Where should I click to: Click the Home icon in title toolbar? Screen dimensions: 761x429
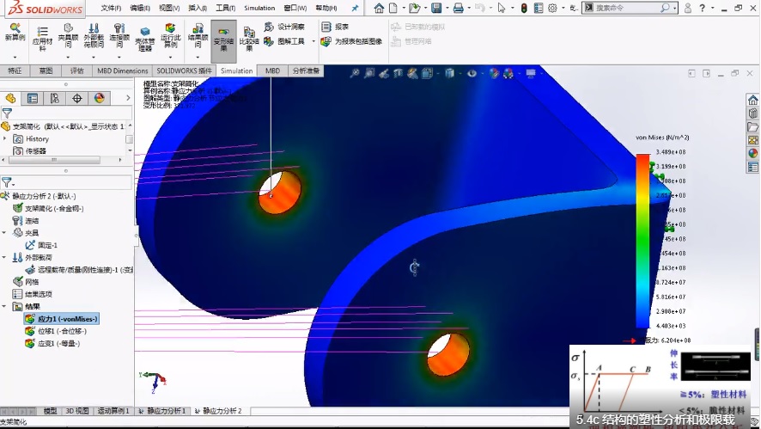coord(379,8)
